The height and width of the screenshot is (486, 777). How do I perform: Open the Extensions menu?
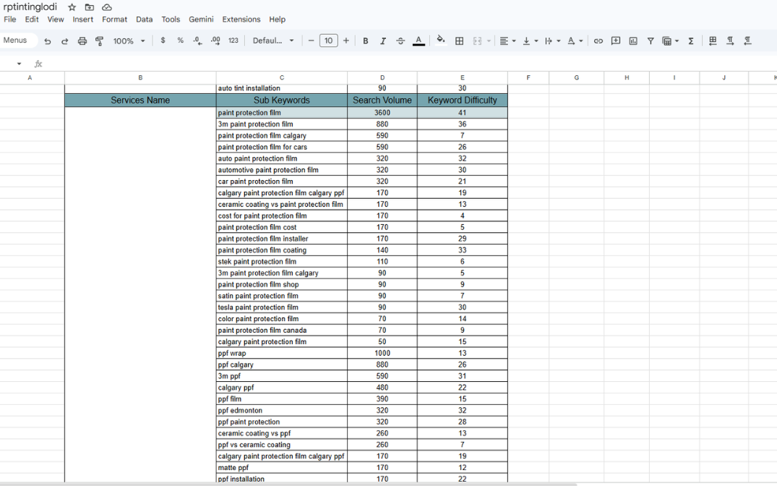pos(241,20)
